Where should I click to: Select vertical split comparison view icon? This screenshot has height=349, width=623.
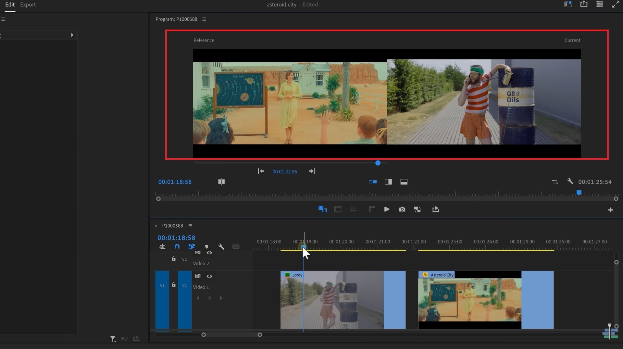point(388,182)
